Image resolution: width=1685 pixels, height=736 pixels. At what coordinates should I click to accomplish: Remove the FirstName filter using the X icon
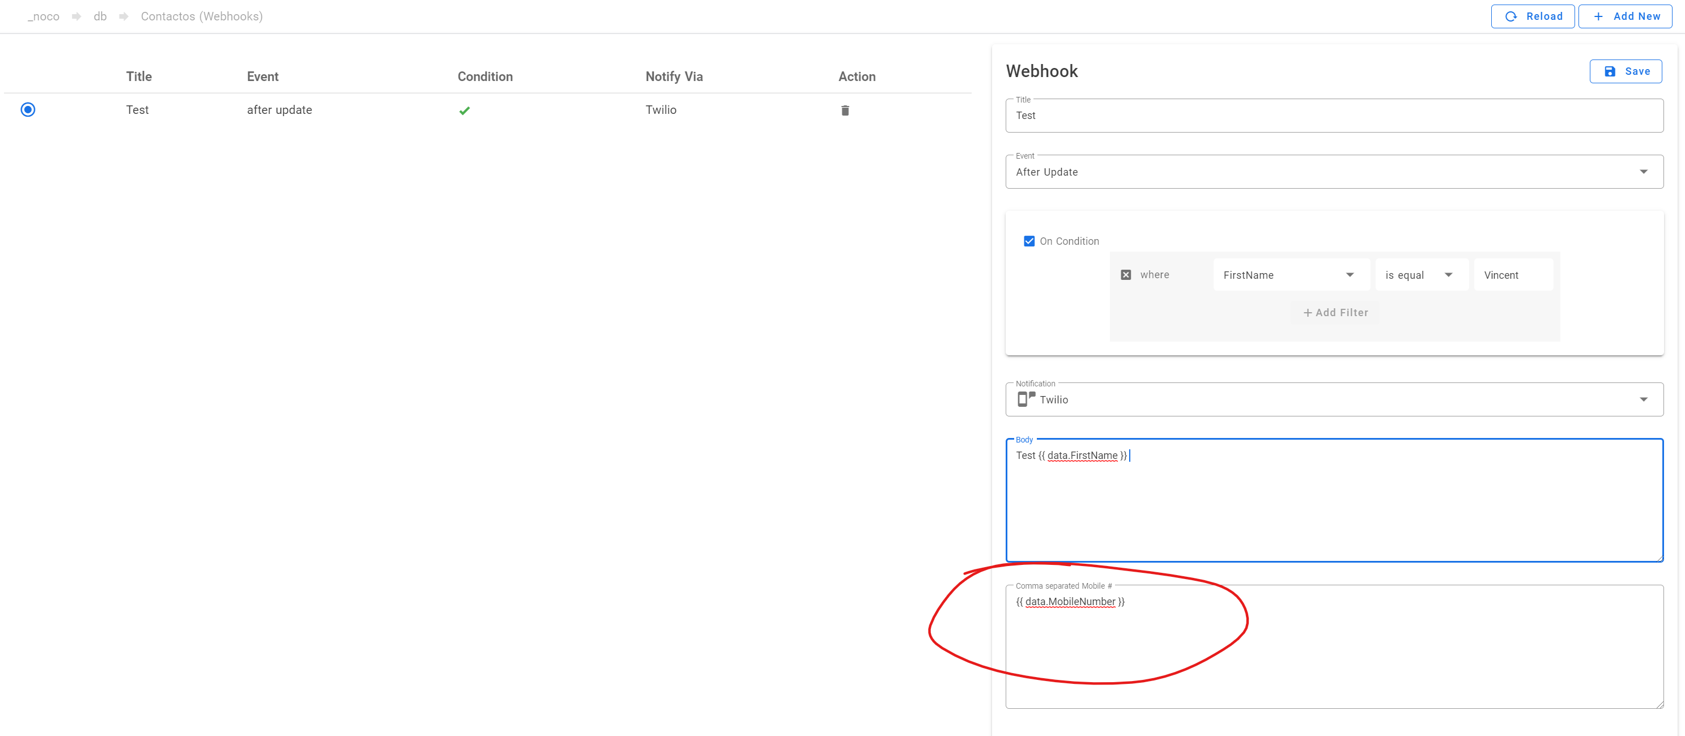coord(1126,275)
